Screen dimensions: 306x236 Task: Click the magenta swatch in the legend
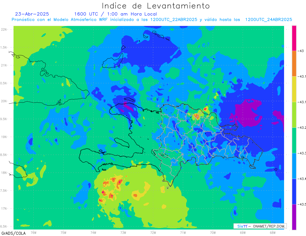pyautogui.click(x=294, y=38)
